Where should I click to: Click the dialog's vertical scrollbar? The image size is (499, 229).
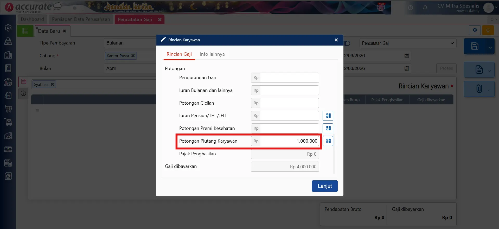[x=334, y=154]
